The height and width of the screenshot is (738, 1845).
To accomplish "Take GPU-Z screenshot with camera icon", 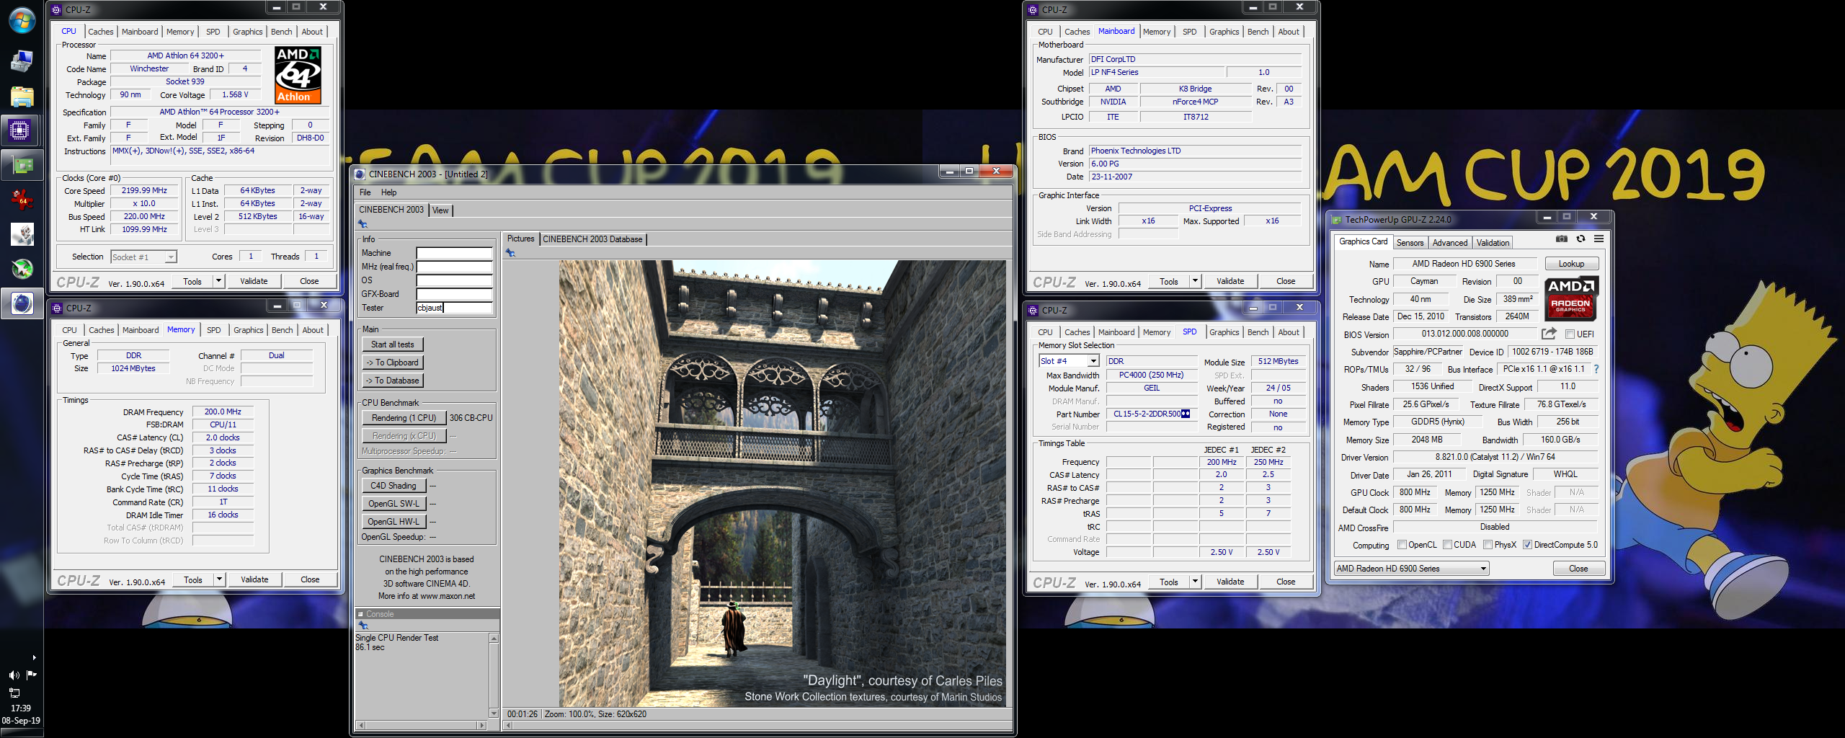I will coord(1561,239).
